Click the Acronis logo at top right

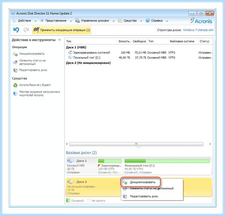201,21
